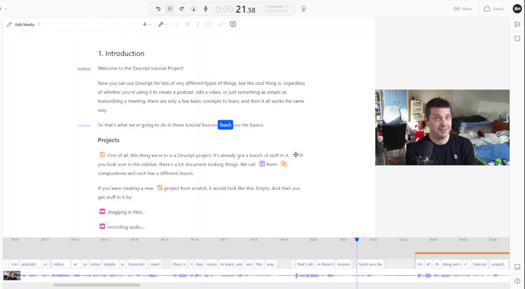Image resolution: width=525 pixels, height=289 pixels.
Task: Toggle italic formatting
Action: coord(197,24)
